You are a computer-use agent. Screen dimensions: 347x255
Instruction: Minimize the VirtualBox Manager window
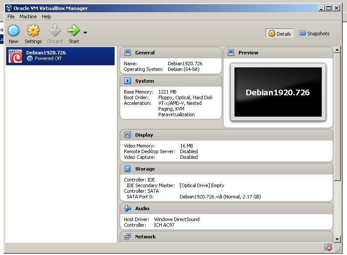click(322, 8)
